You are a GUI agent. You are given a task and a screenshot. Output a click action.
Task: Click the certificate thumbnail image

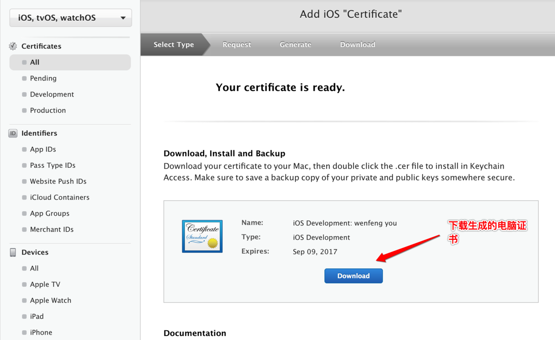[202, 236]
